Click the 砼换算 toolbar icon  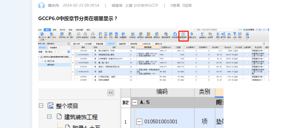211,34
